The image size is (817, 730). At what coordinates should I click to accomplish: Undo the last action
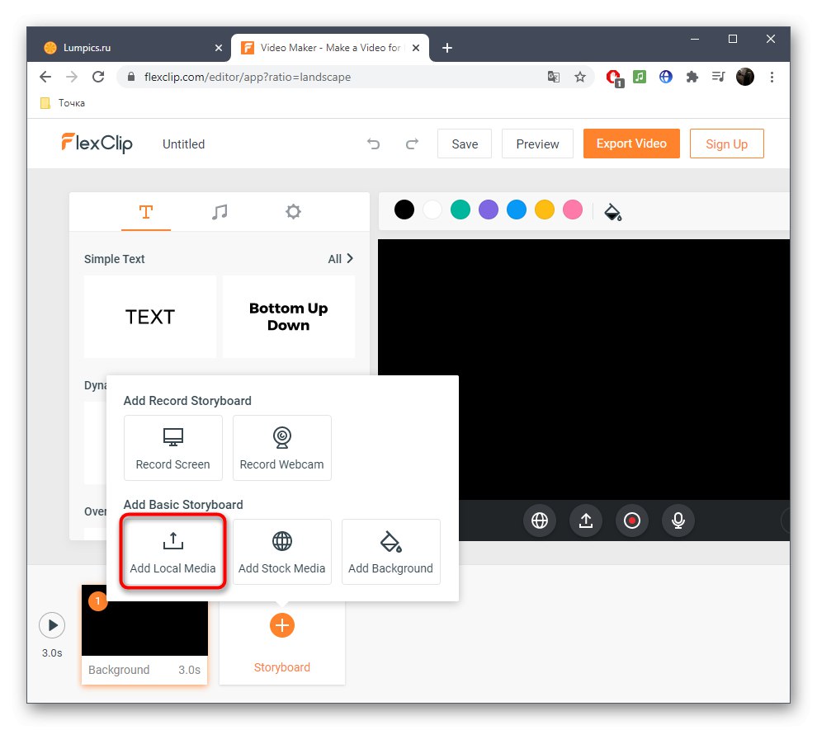pos(373,144)
